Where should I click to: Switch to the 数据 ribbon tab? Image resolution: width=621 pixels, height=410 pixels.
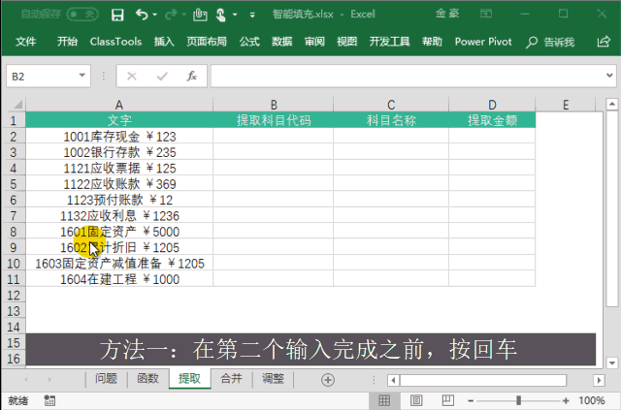(282, 42)
